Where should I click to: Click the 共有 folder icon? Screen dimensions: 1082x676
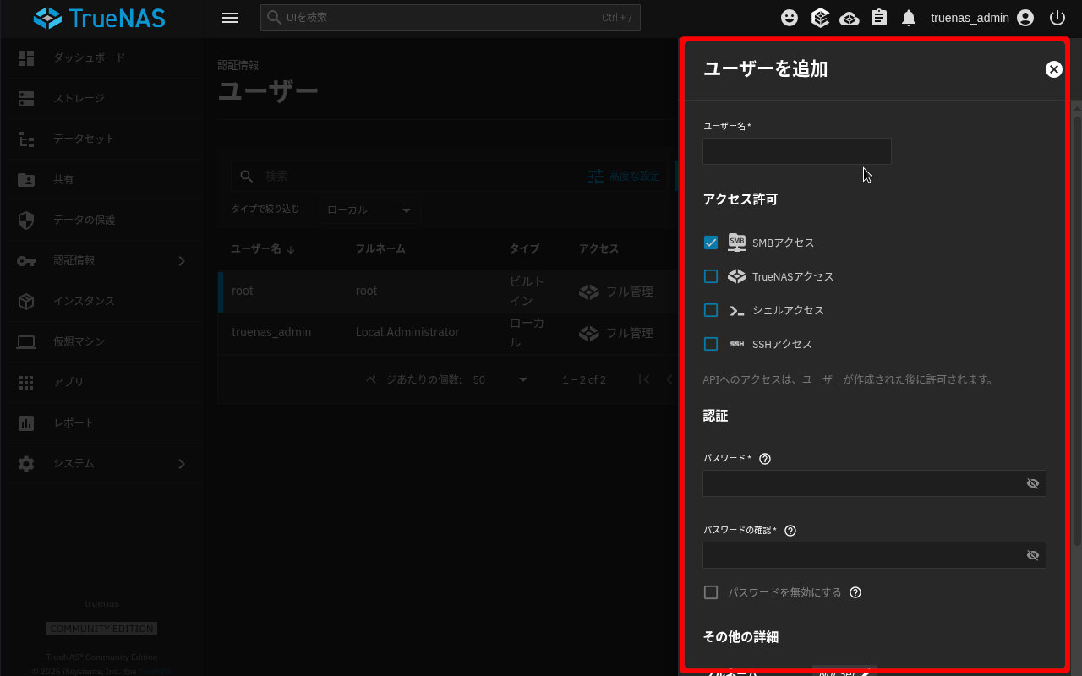pos(26,179)
